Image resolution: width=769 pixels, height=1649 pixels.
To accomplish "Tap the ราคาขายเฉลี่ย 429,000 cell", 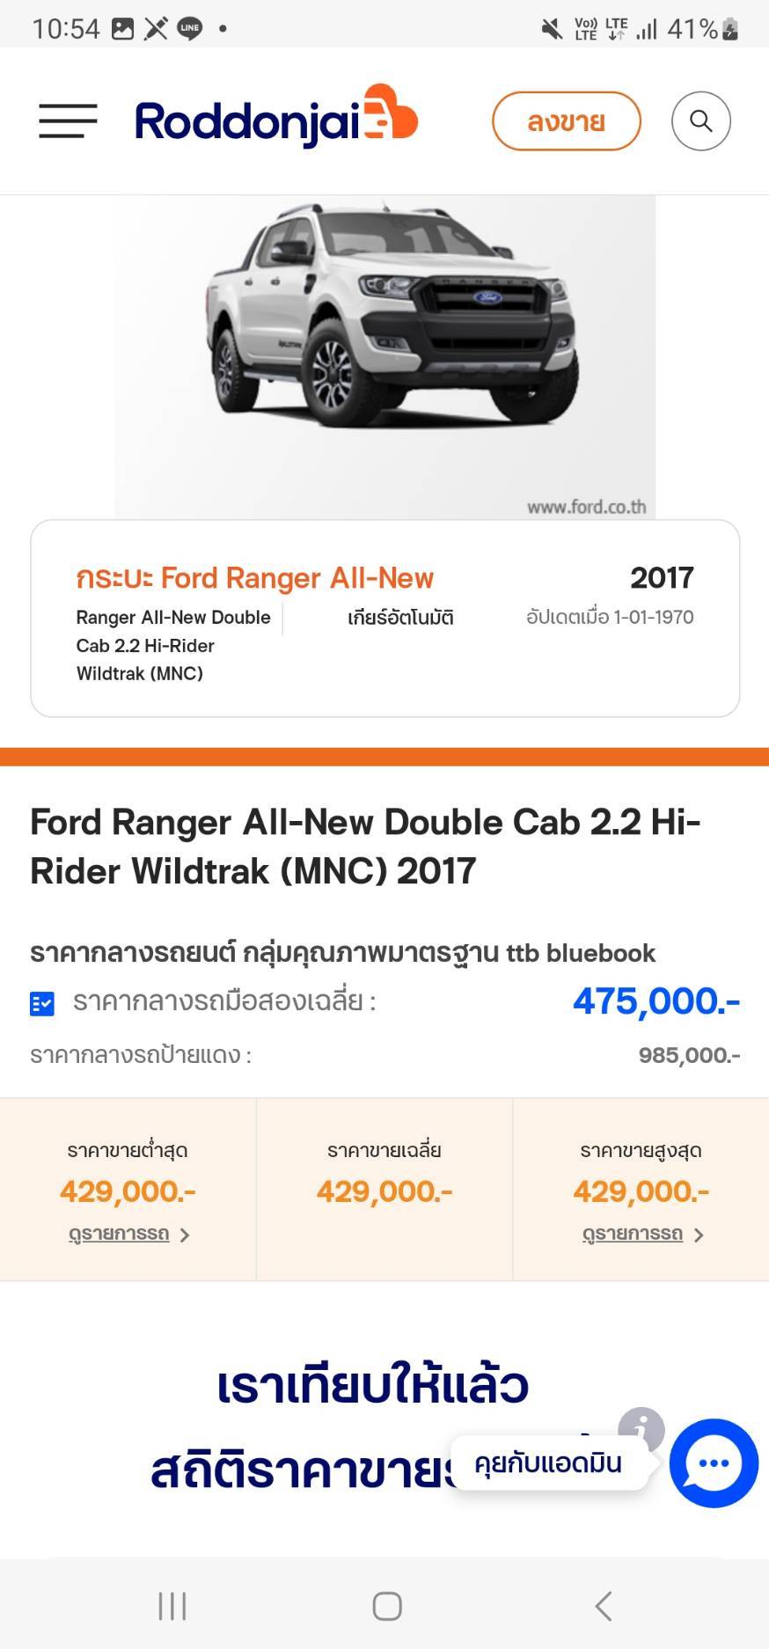I will pyautogui.click(x=384, y=1190).
